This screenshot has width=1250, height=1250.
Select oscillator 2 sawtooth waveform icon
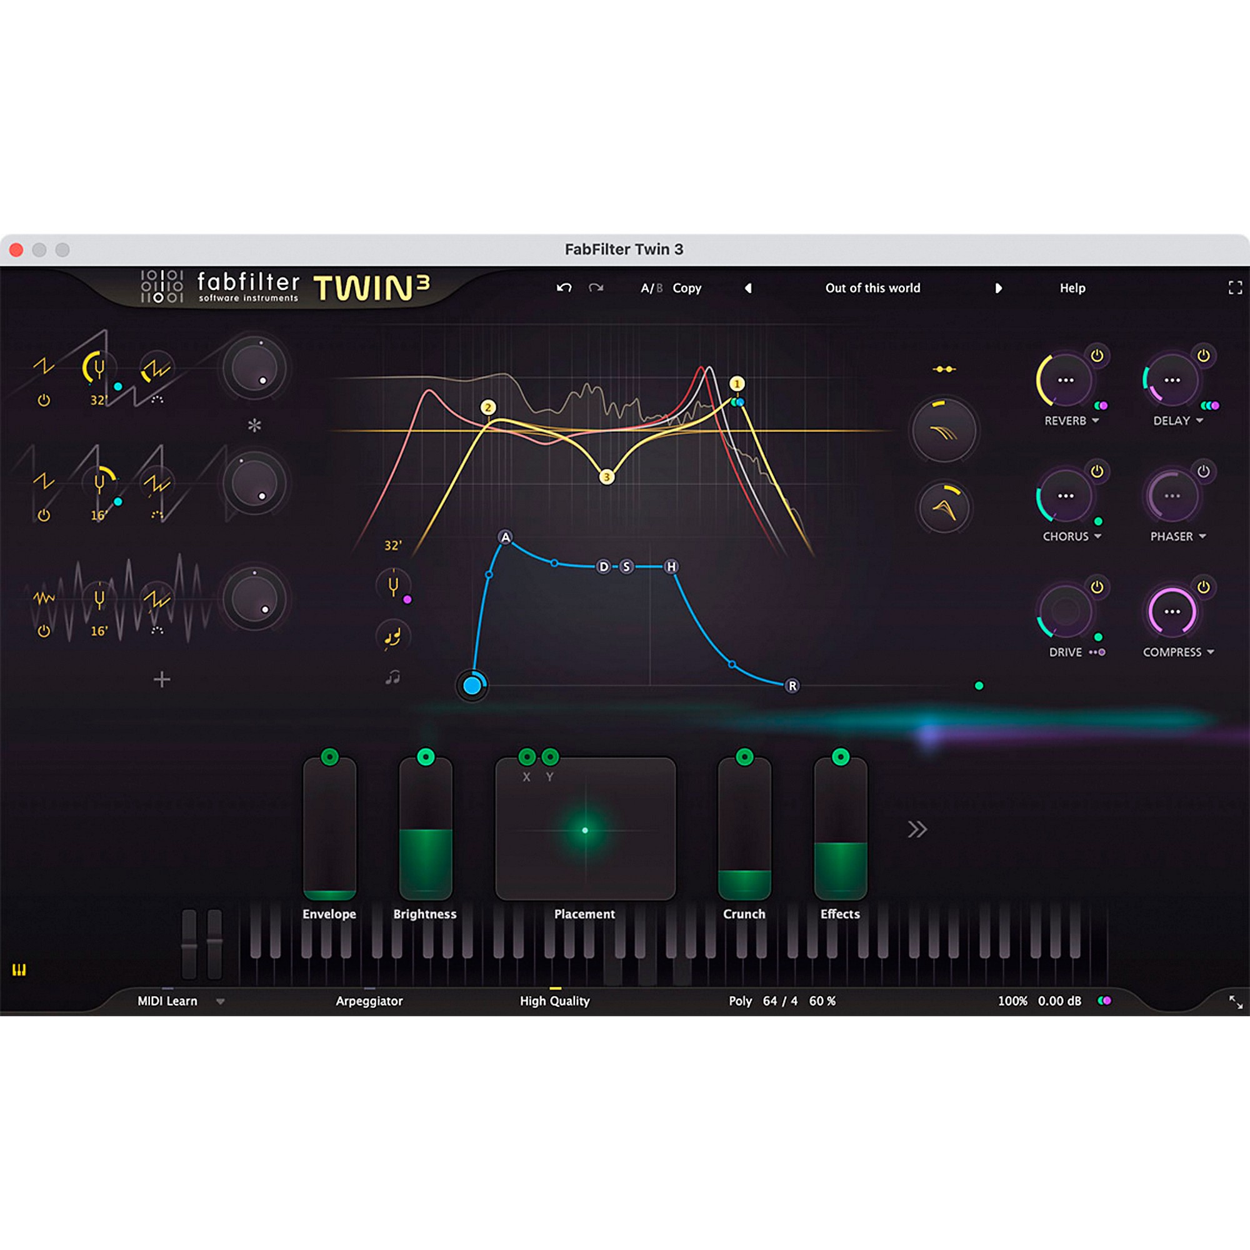click(x=44, y=481)
